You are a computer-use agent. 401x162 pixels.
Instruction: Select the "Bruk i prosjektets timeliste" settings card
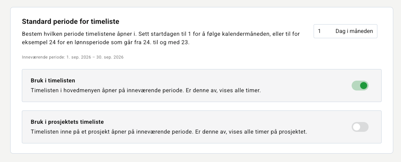point(202,127)
